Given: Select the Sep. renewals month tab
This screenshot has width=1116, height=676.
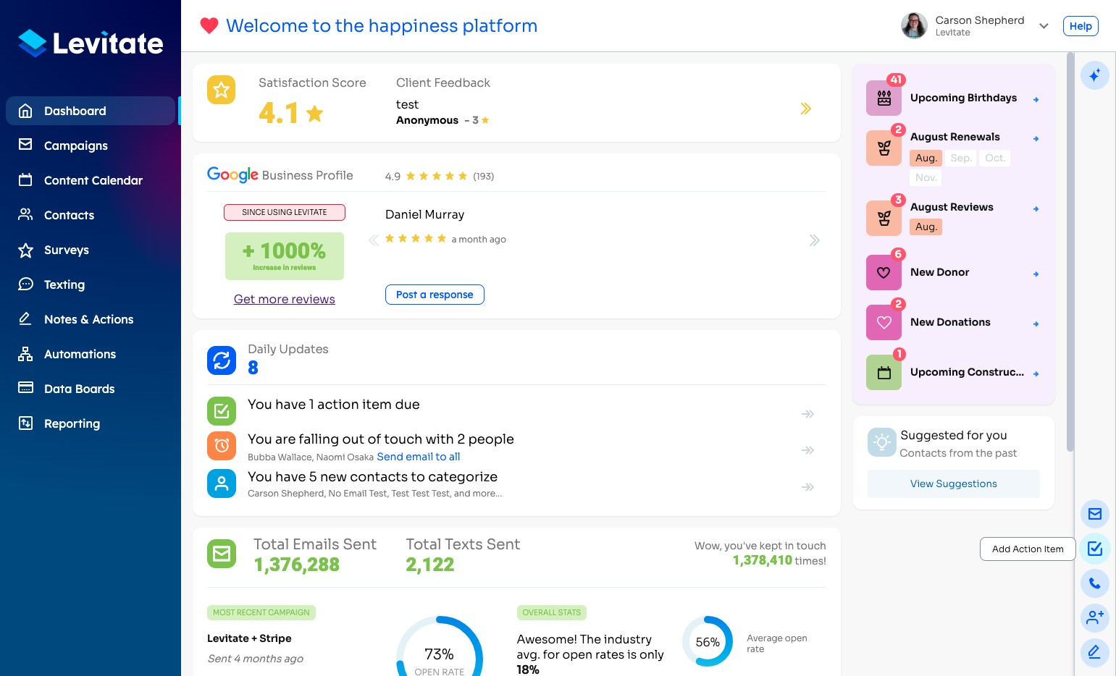Looking at the screenshot, I should 960,158.
